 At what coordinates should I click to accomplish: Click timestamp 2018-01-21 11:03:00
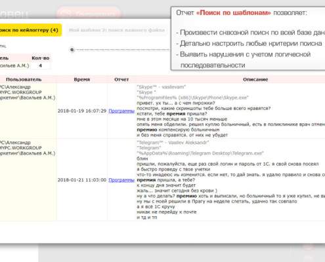coord(82,180)
